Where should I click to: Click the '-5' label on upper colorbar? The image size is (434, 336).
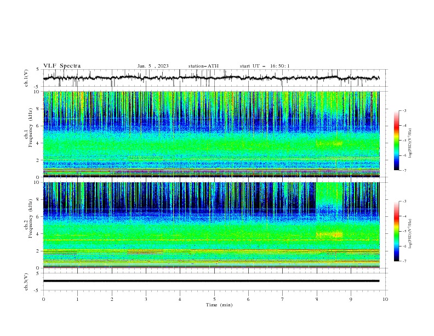point(404,141)
